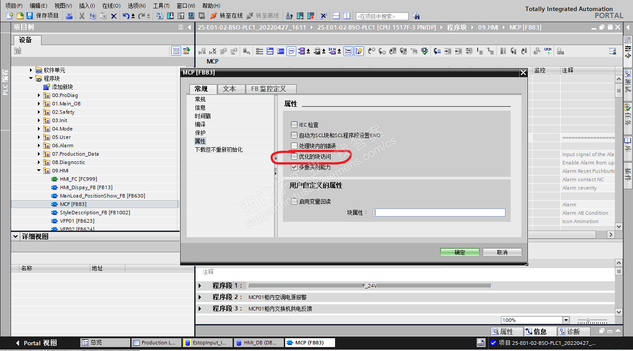This screenshot has height=351, width=633.
Task: Download to device icon
Action: pyautogui.click(x=170, y=16)
